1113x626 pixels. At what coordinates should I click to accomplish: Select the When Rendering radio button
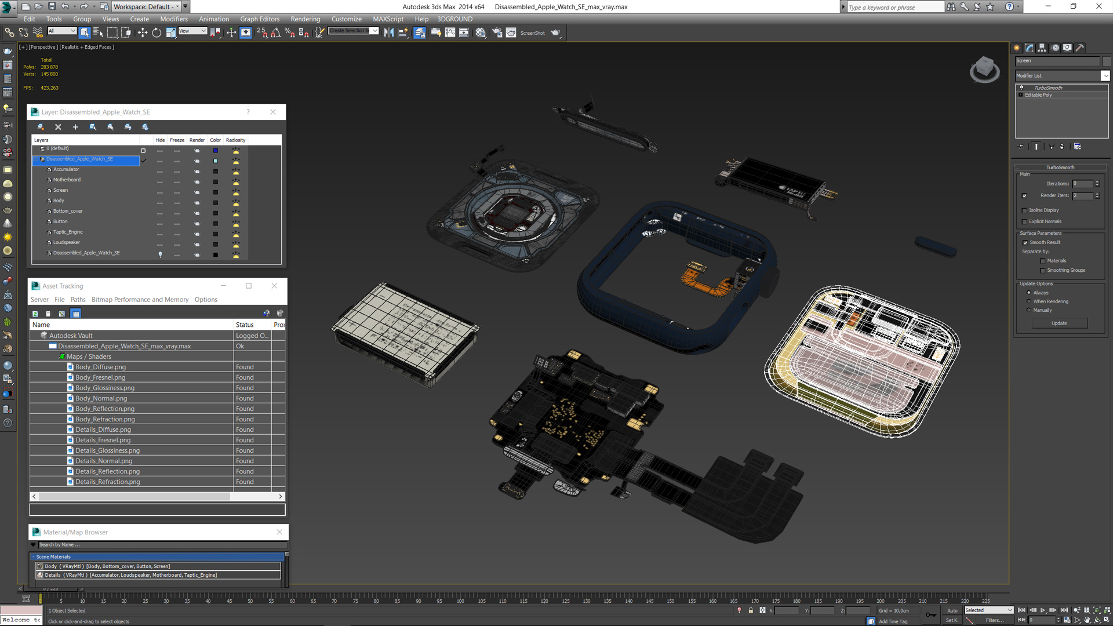(x=1029, y=301)
